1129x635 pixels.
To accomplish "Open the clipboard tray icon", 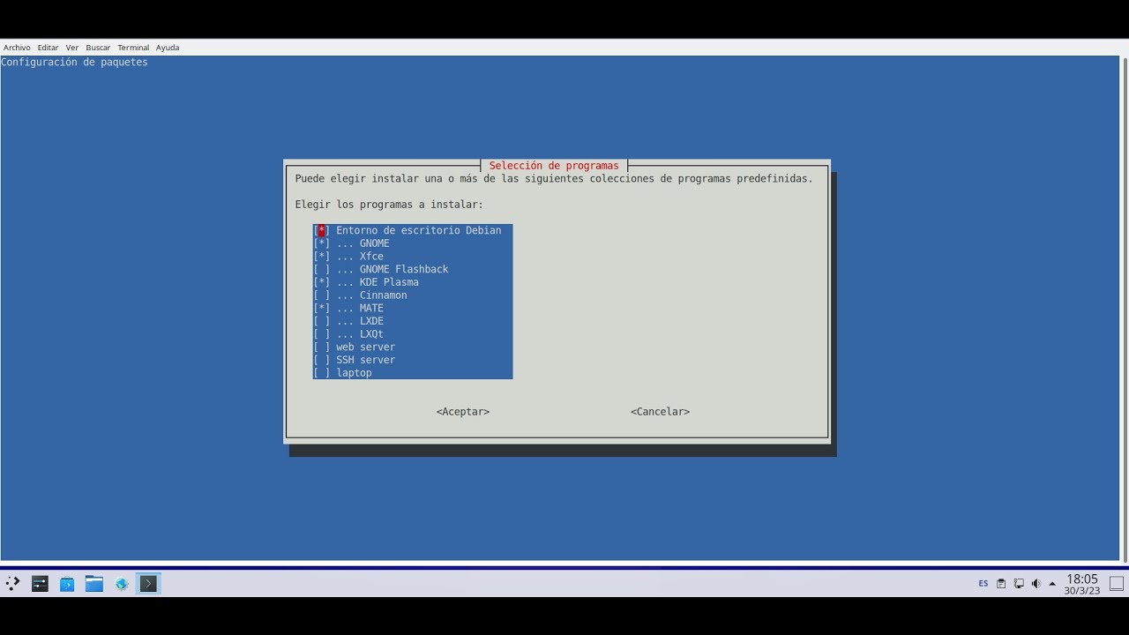I will [x=1001, y=584].
